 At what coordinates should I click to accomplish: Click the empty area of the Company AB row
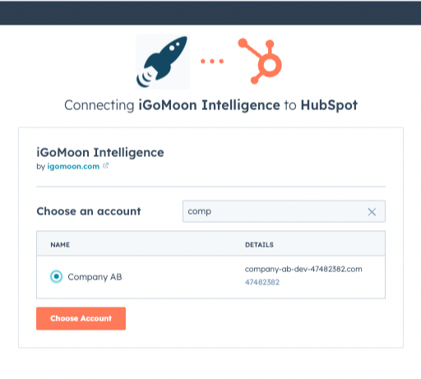[x=181, y=277]
